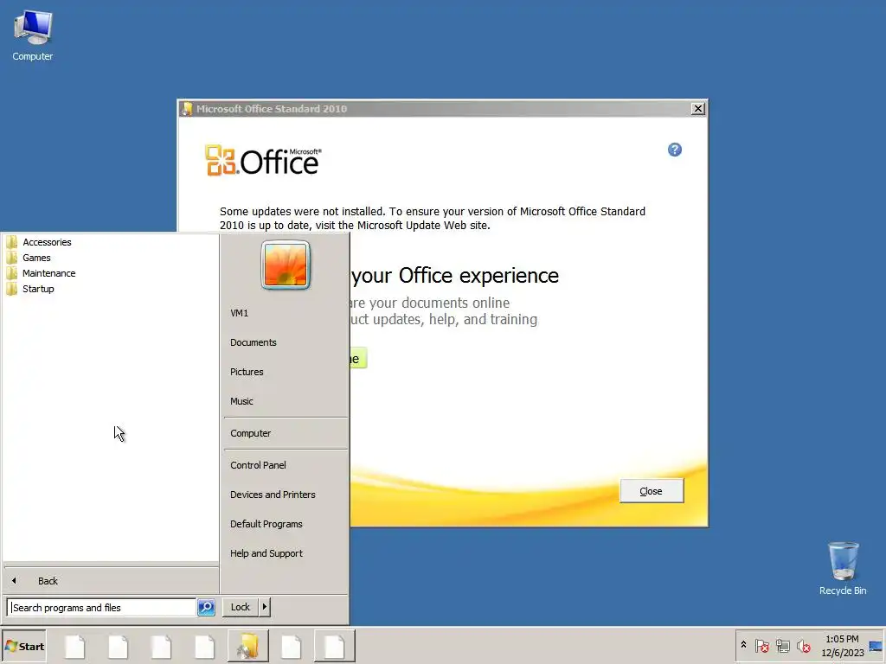
Task: Click the taskbar clock showing 1:05 PM
Action: click(x=842, y=645)
